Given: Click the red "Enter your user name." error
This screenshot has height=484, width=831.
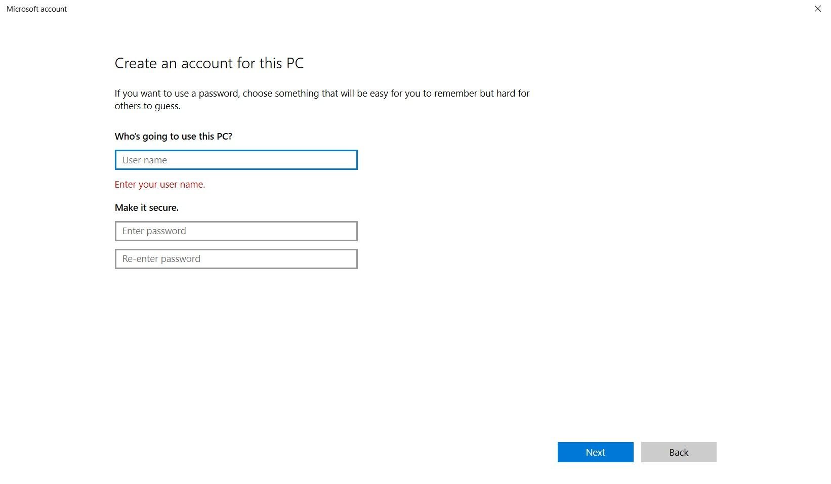Looking at the screenshot, I should click(x=159, y=185).
